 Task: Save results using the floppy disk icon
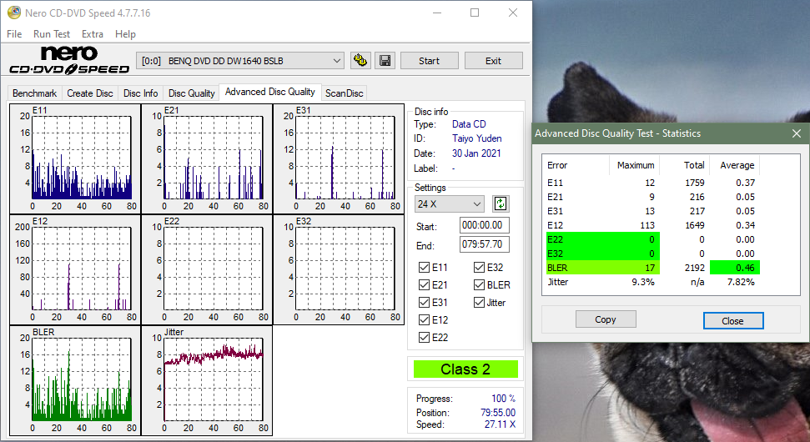point(385,60)
